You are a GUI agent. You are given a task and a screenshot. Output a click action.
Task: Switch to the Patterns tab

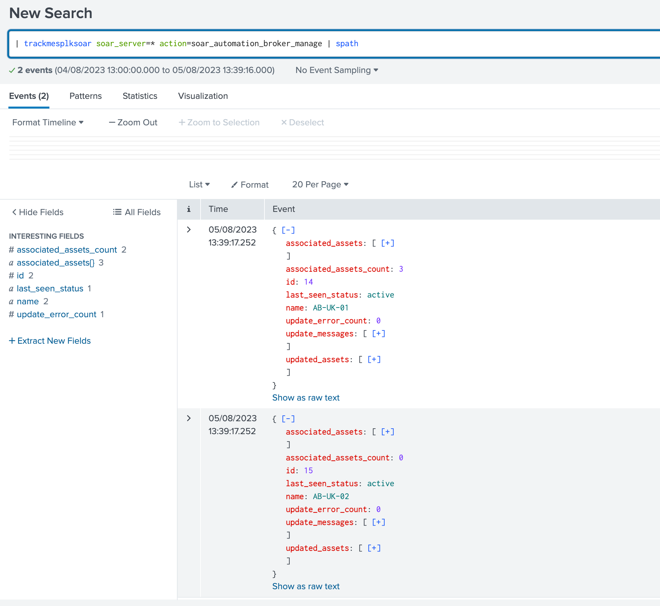pos(86,96)
